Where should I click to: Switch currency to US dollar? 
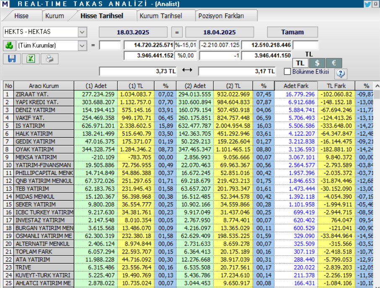pyautogui.click(x=317, y=63)
